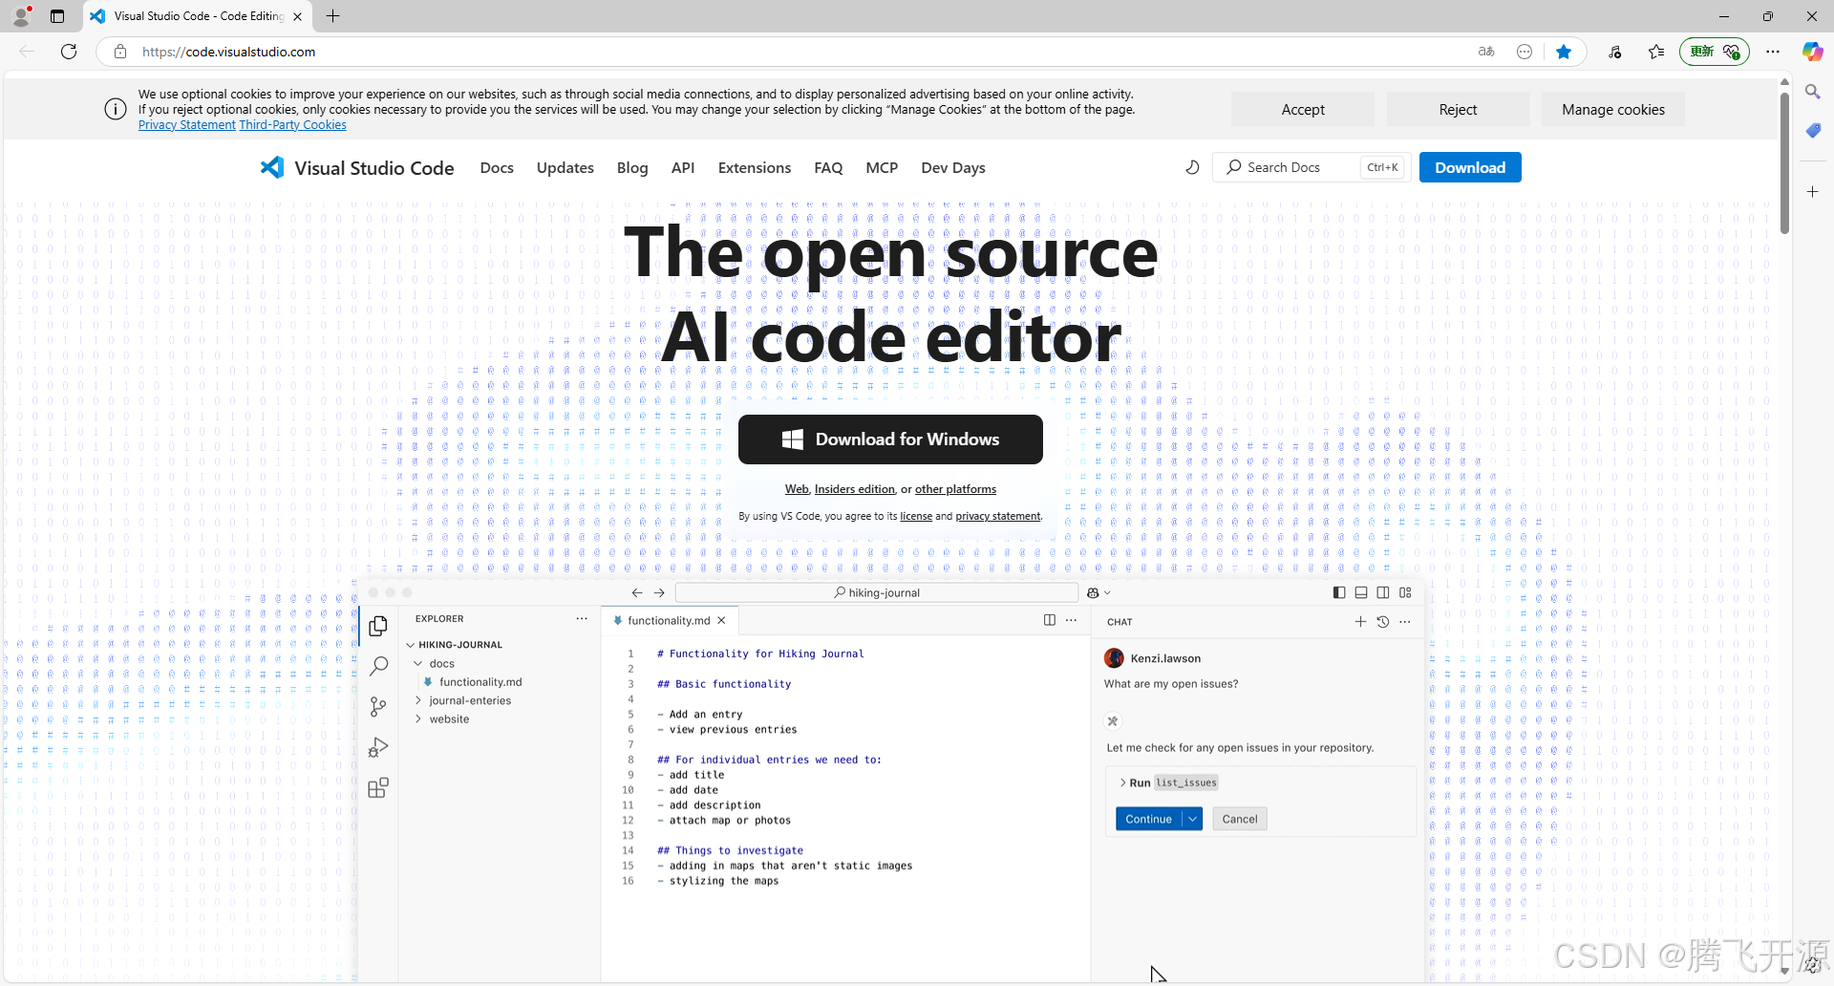Click the Search magnifier icon in activity bar
Image resolution: width=1834 pixels, height=986 pixels.
[378, 666]
